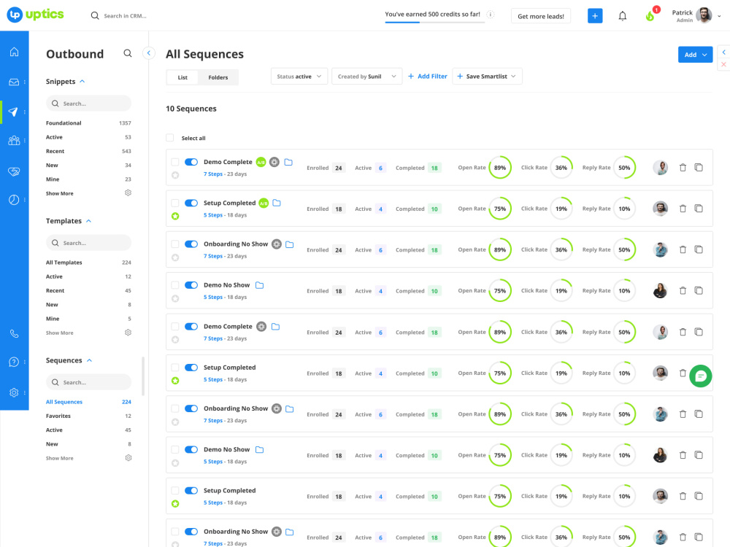
Task: Check the Select all checkbox
Action: 170,138
